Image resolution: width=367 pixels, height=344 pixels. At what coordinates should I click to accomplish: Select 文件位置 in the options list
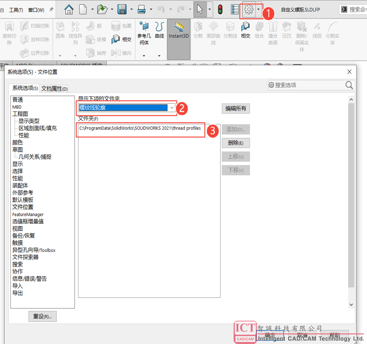23,207
